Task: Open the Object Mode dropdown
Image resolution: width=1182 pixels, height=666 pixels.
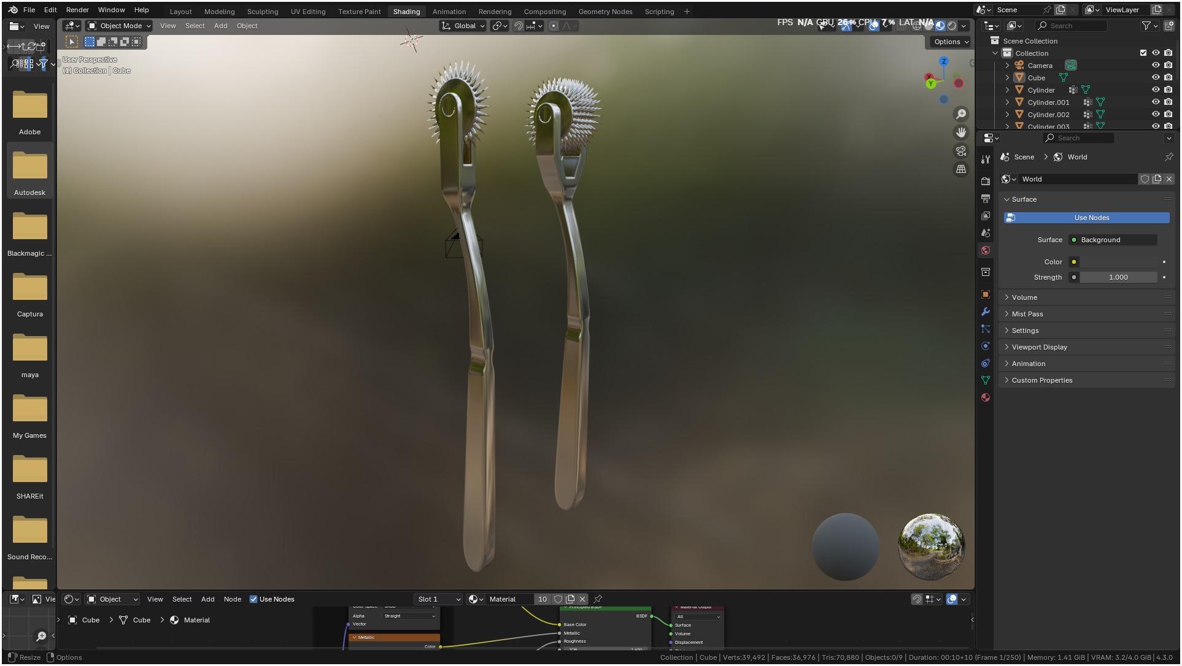Action: coord(119,26)
